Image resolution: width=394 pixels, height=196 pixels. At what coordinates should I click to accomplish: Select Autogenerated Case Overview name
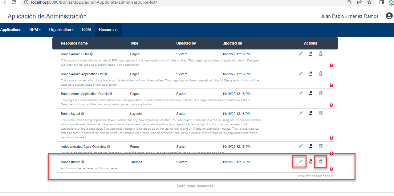click(83, 147)
